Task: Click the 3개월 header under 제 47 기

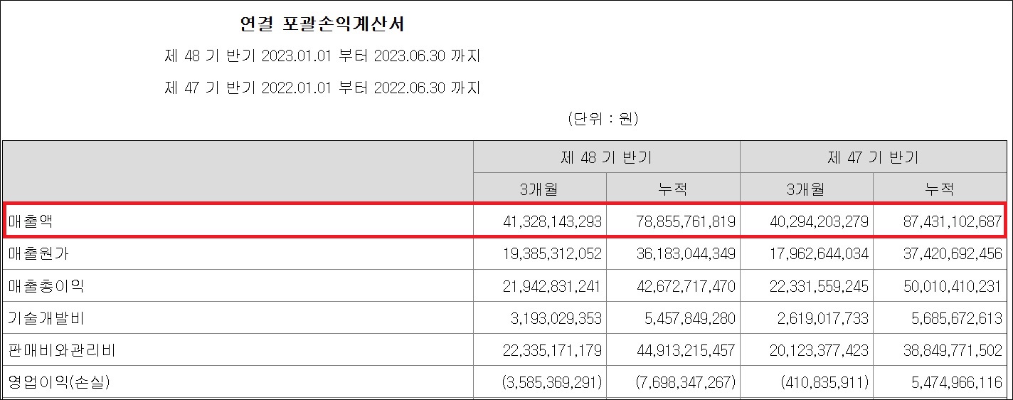Action: (x=807, y=189)
